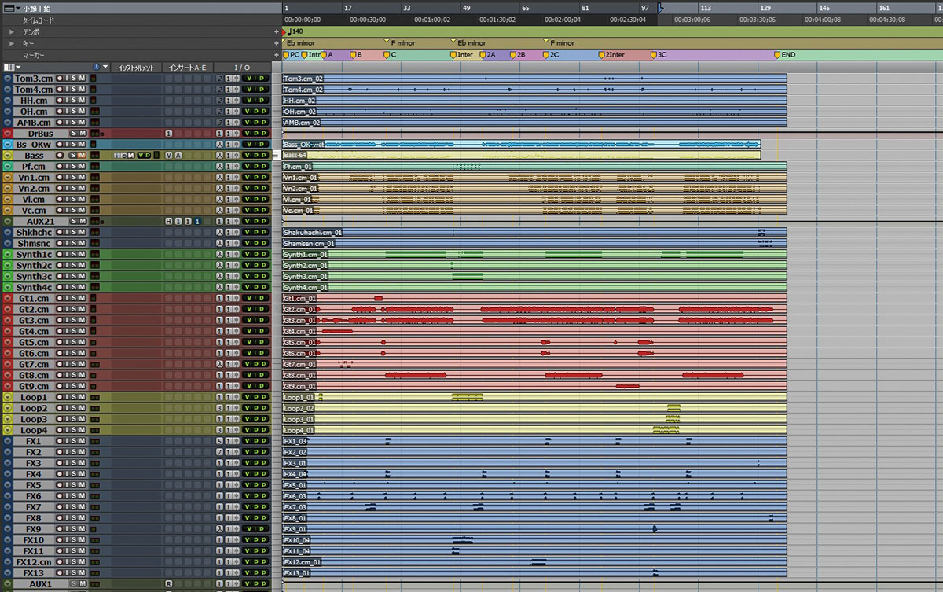The image size is (943, 592).
Task: Enable input monitoring on Vn1.cm track
Action: pyautogui.click(x=67, y=178)
